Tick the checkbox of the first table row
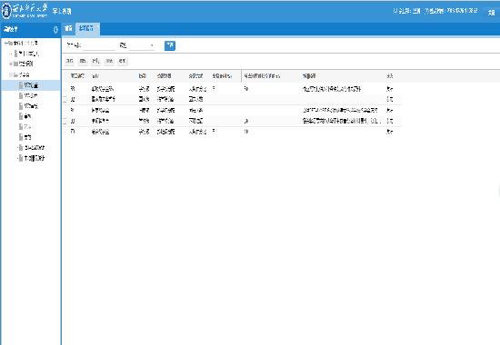This screenshot has width=500, height=345. point(65,89)
